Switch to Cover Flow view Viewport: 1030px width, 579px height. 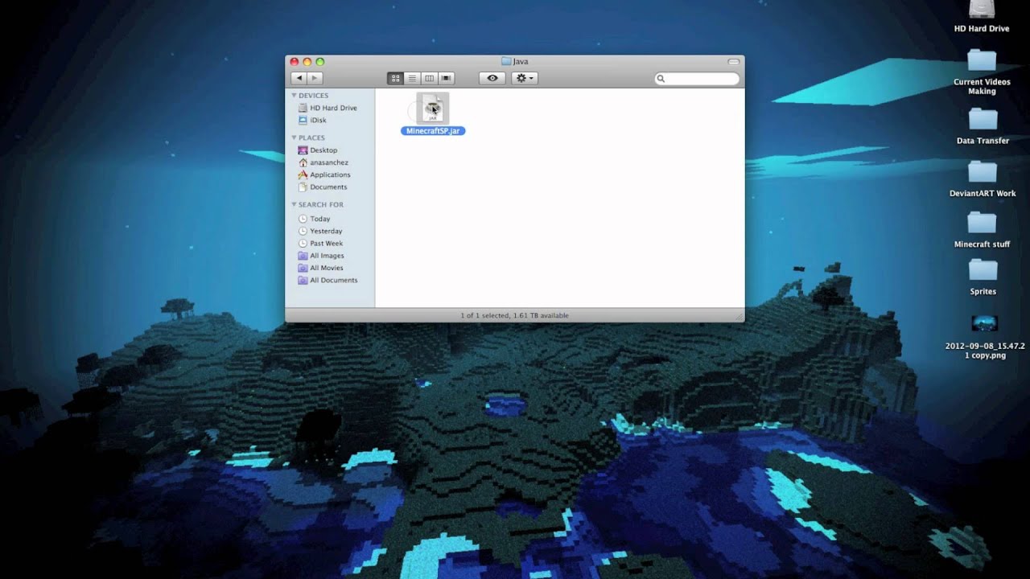pos(446,78)
